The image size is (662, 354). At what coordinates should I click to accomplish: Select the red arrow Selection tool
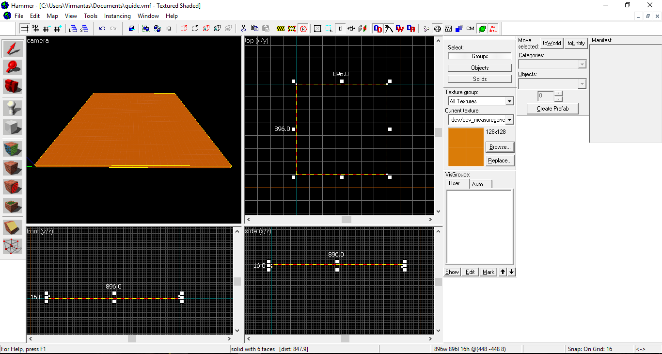(x=13, y=48)
